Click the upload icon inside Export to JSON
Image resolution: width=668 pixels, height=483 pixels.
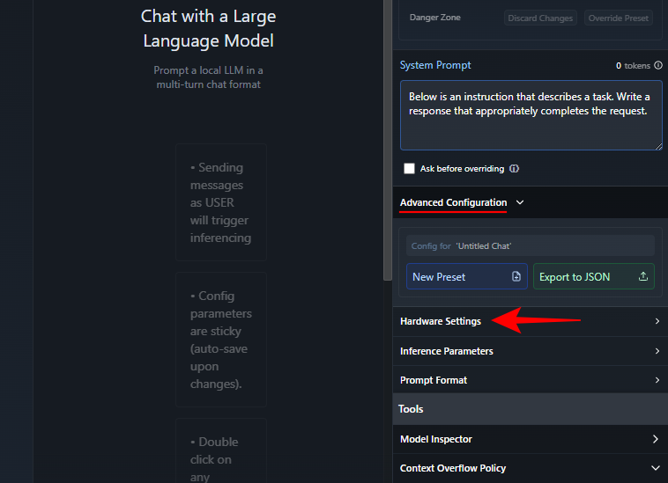click(642, 277)
